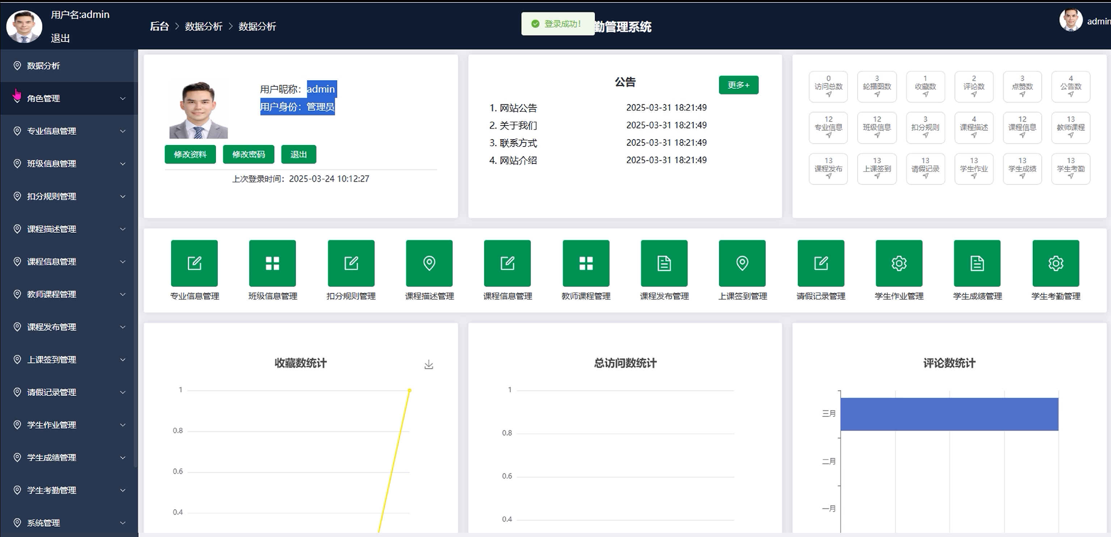The image size is (1111, 537).
Task: Open the 学生考勤管理 gear tile icon
Action: pyautogui.click(x=1055, y=263)
